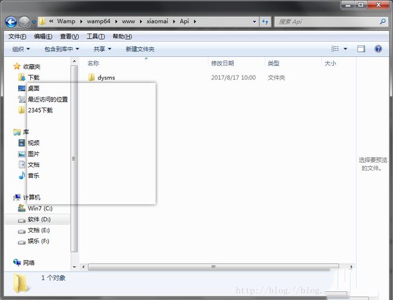Open help with the blue question icon
Image resolution: width=393 pixels, height=300 pixels.
tap(378, 48)
